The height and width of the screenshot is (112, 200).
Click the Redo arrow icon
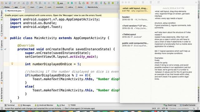19,3
